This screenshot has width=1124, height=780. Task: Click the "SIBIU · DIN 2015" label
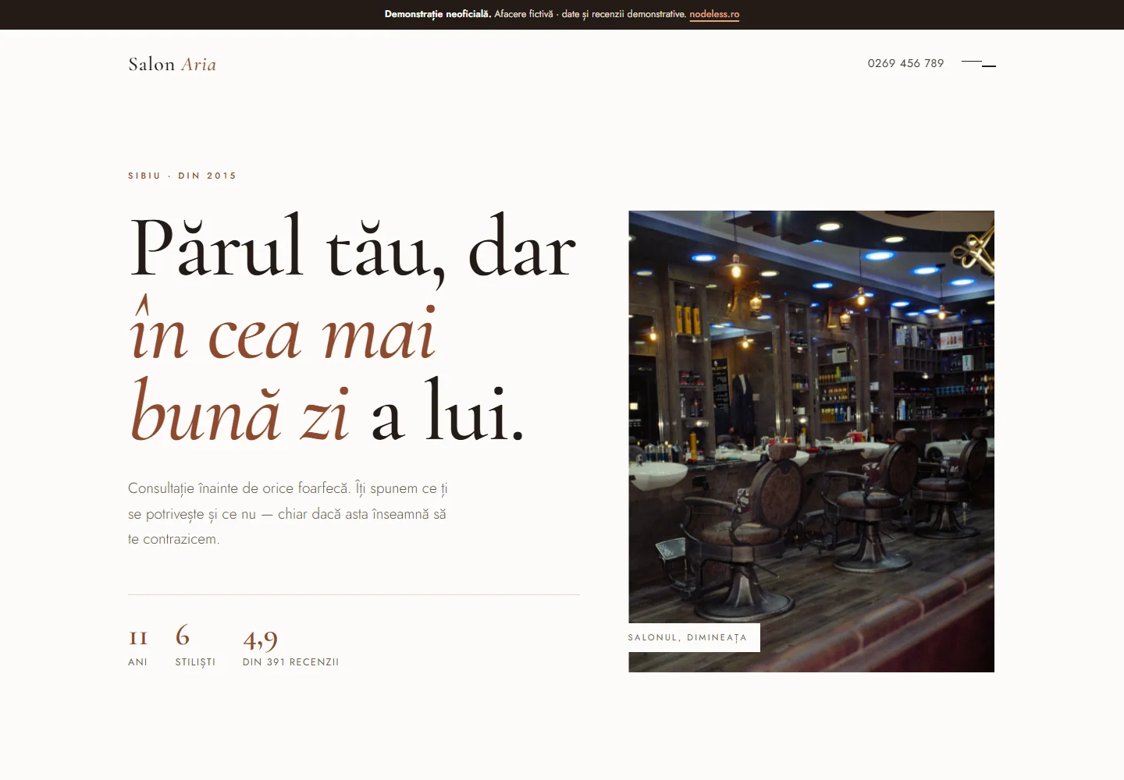click(182, 175)
